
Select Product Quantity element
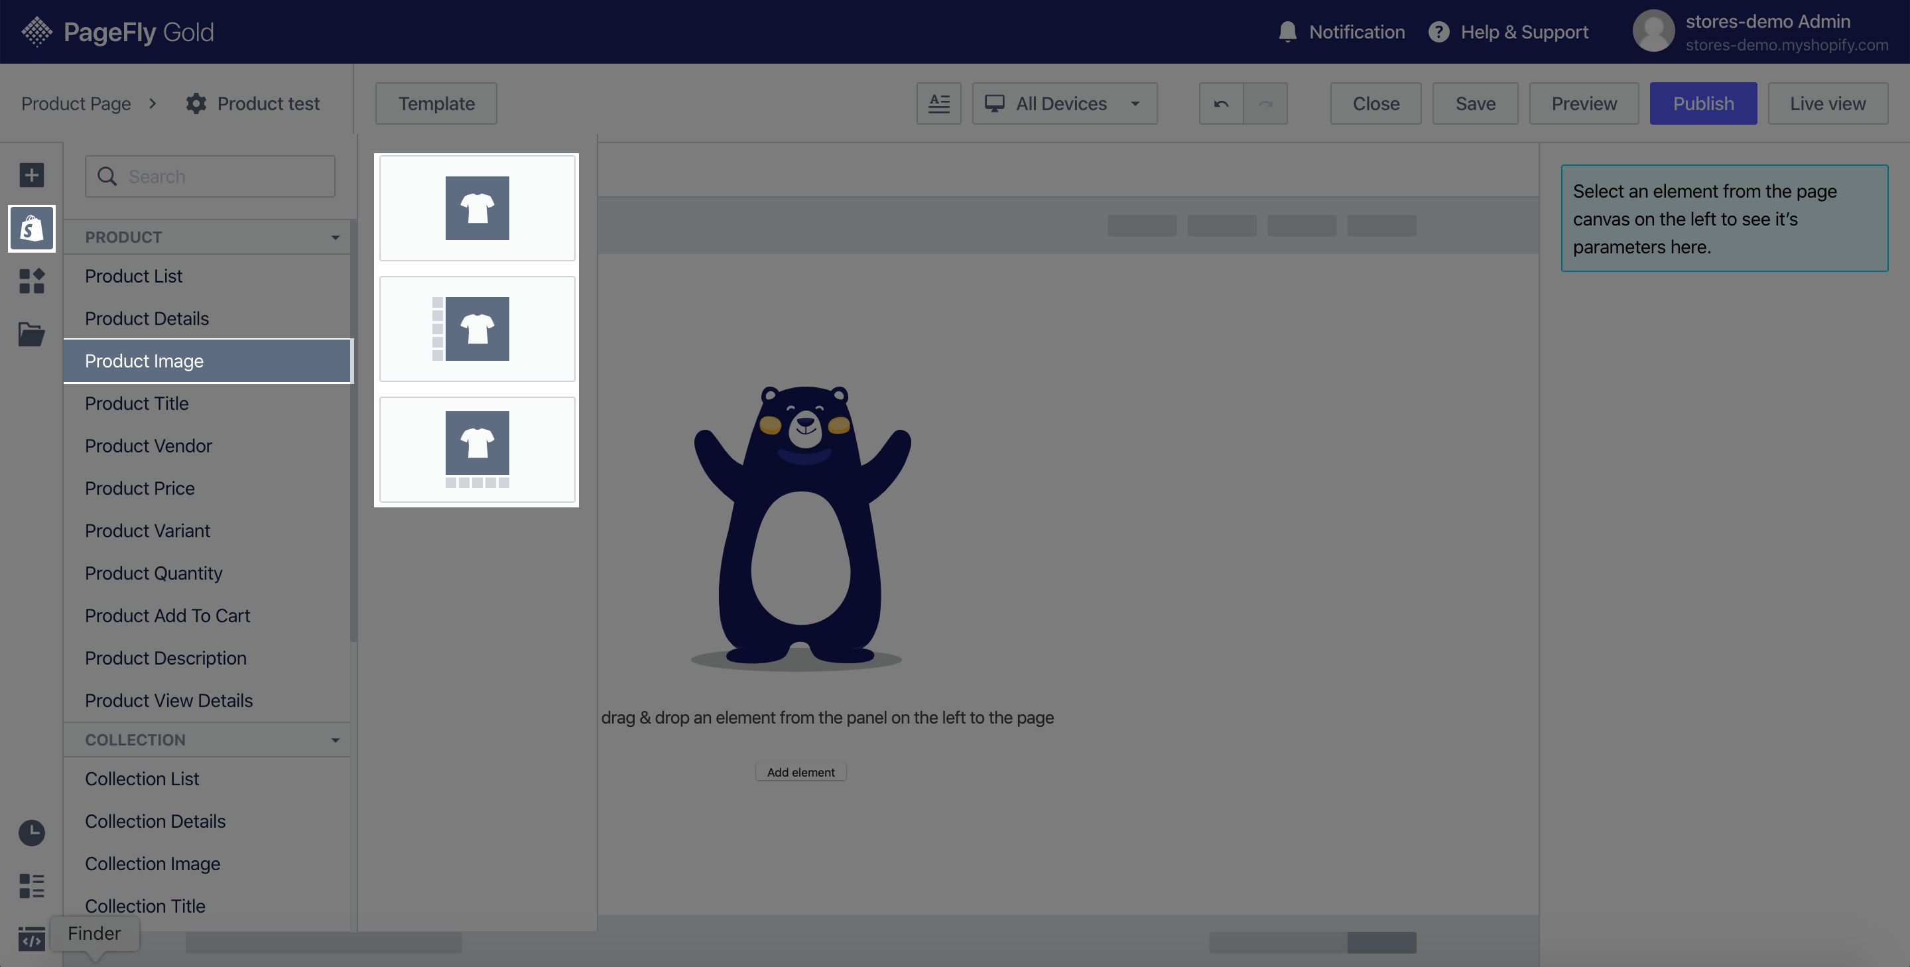point(207,573)
